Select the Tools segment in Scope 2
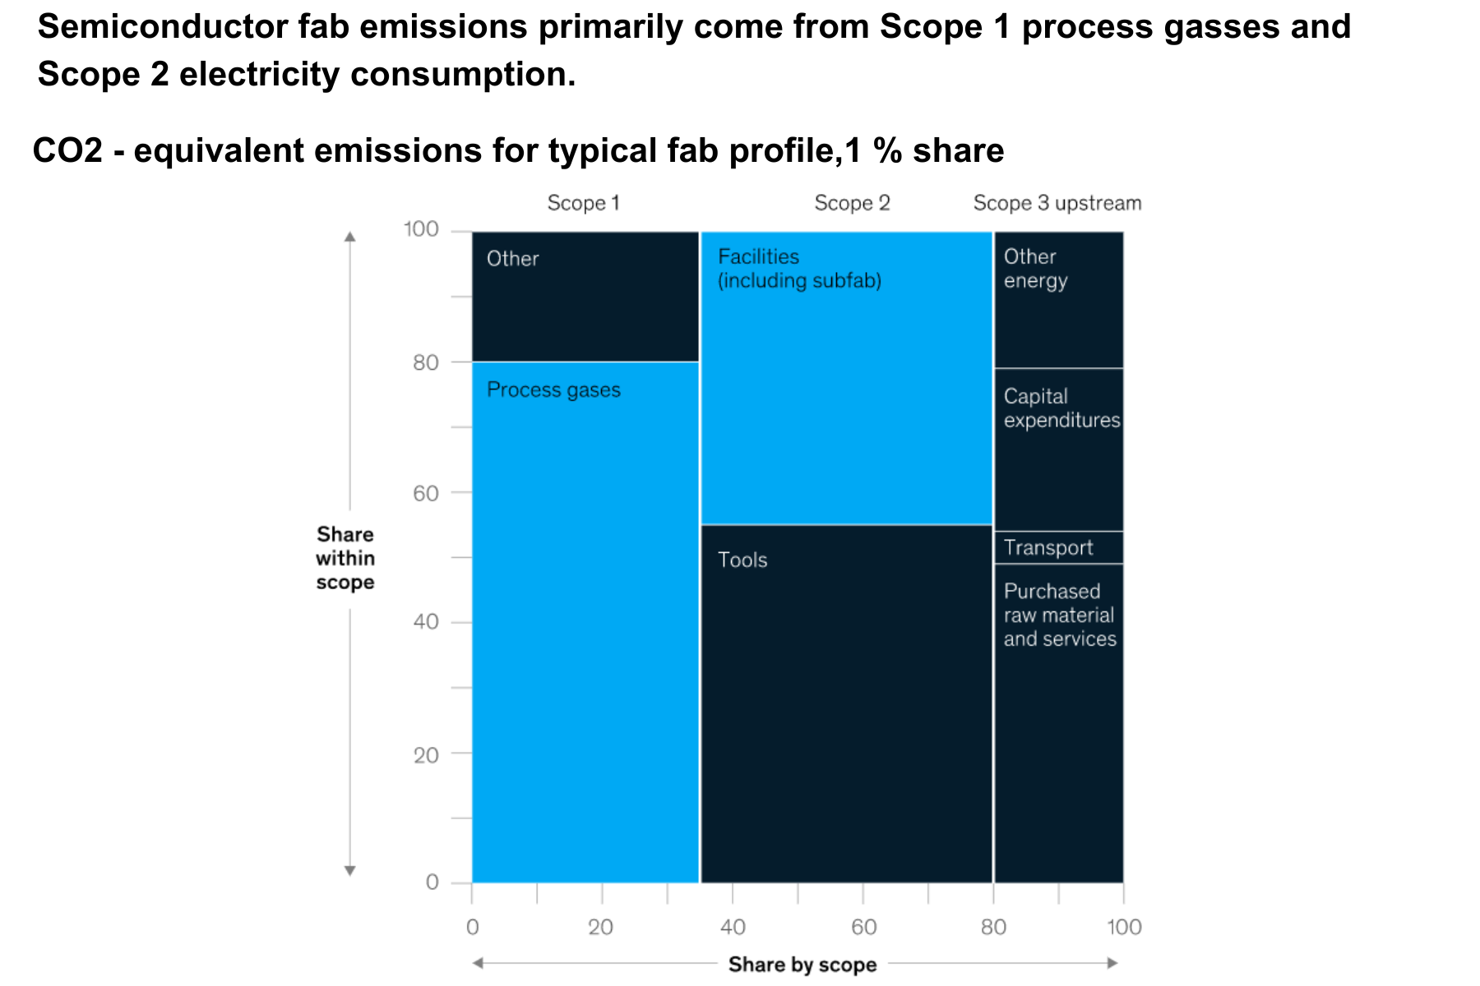 (846, 703)
